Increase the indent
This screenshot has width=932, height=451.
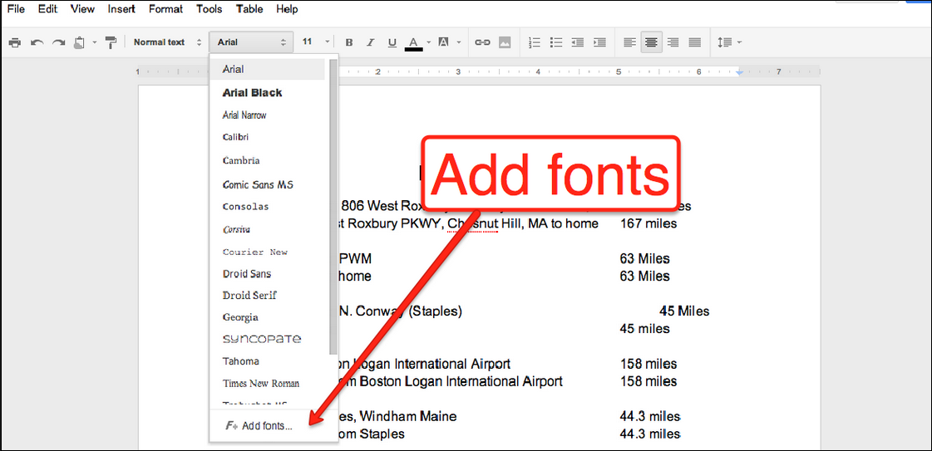point(599,42)
